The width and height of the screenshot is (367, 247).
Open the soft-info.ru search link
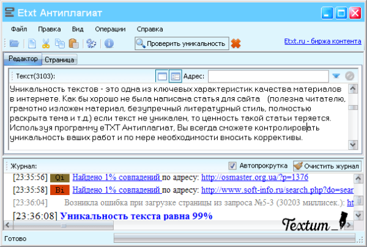(x=277, y=190)
